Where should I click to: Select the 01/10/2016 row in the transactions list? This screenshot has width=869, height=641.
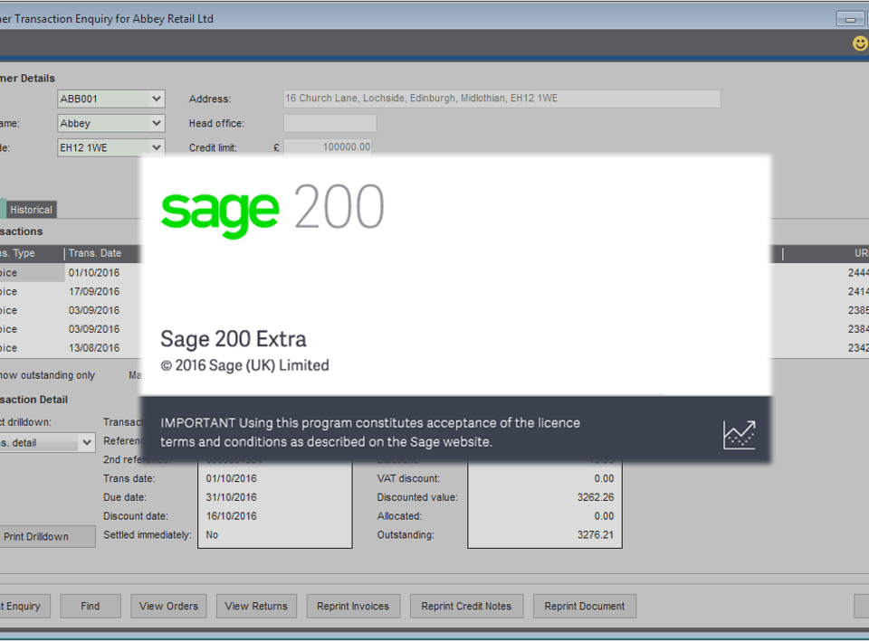pos(94,273)
